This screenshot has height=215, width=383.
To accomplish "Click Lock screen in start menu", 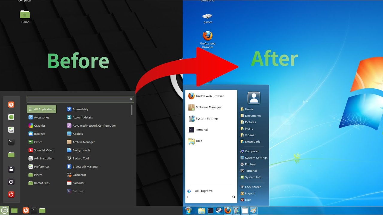I will click(x=251, y=187).
